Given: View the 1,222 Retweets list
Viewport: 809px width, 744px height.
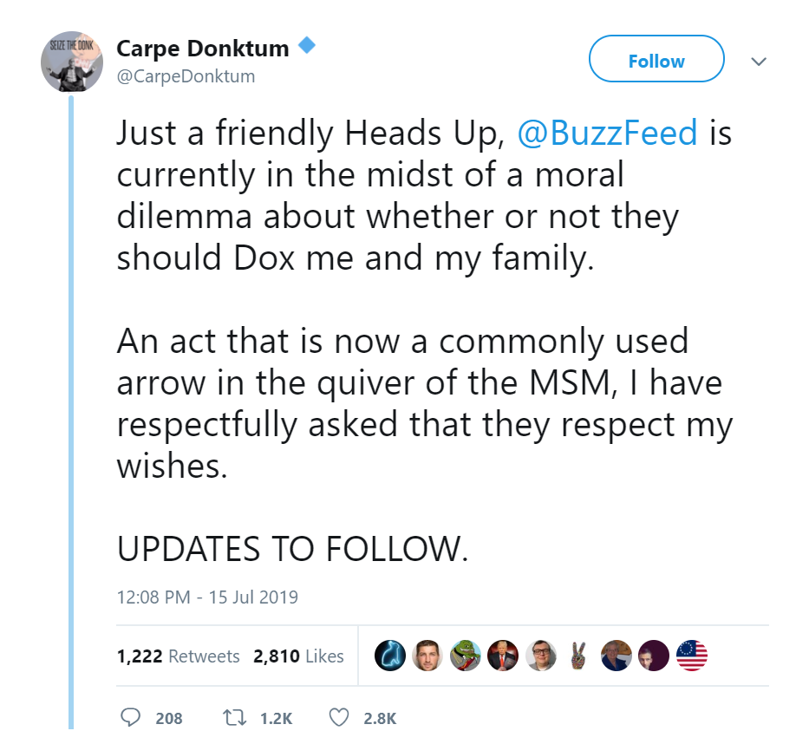Looking at the screenshot, I should click(x=178, y=656).
